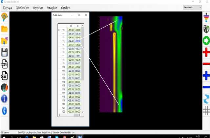Open the Dosya menu
210x138 pixels.
[x=8, y=7]
